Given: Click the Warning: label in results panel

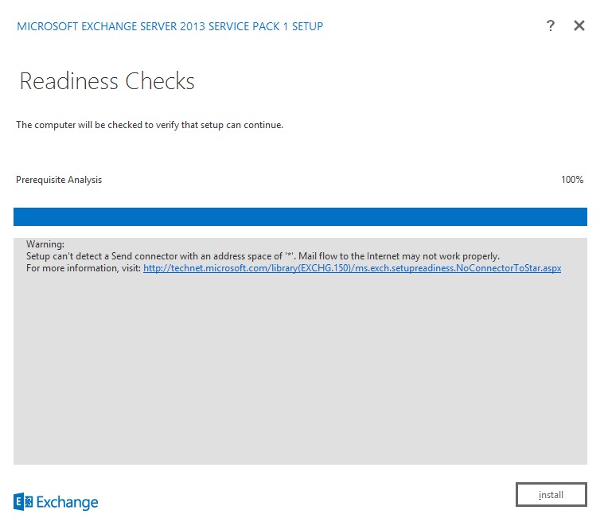Looking at the screenshot, I should (x=45, y=244).
